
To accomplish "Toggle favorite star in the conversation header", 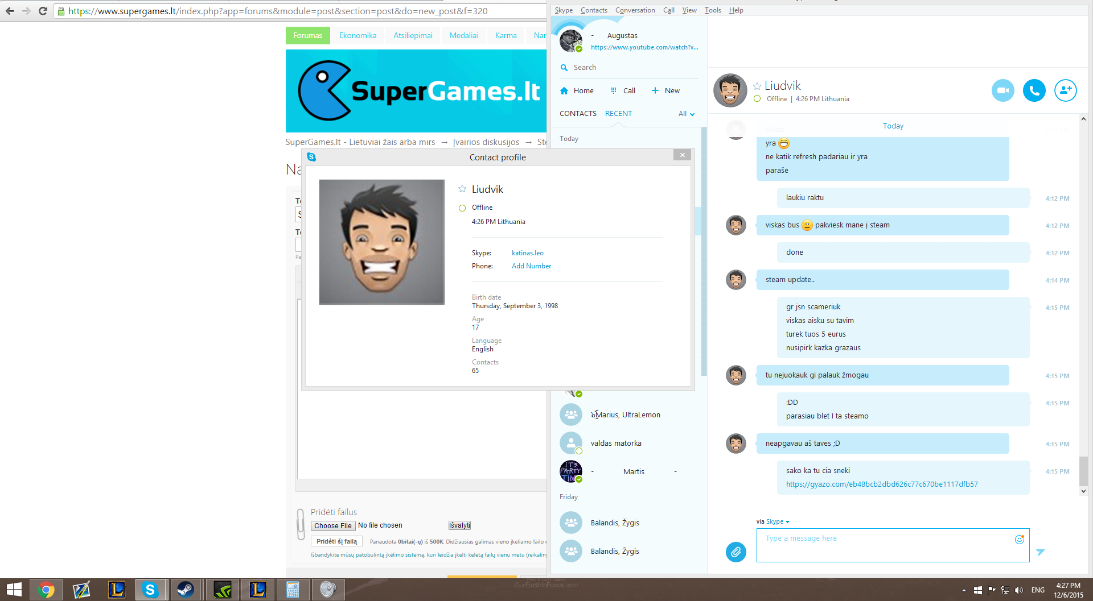I will point(757,86).
